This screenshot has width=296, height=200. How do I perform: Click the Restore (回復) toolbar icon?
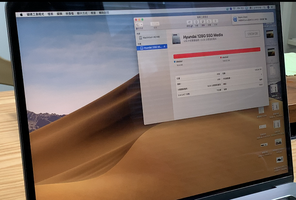(x=209, y=21)
